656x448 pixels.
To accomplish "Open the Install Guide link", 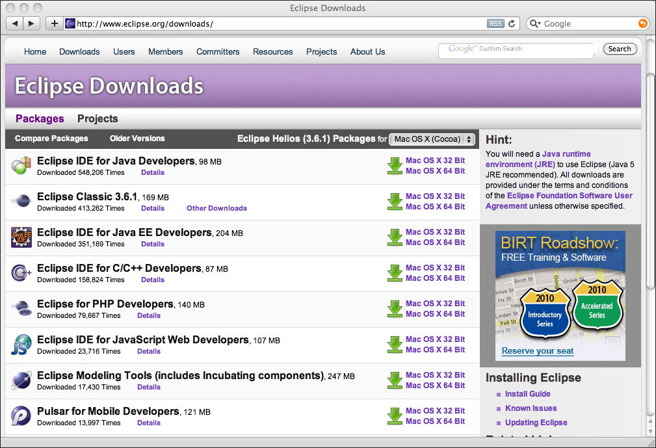I will pyautogui.click(x=527, y=393).
